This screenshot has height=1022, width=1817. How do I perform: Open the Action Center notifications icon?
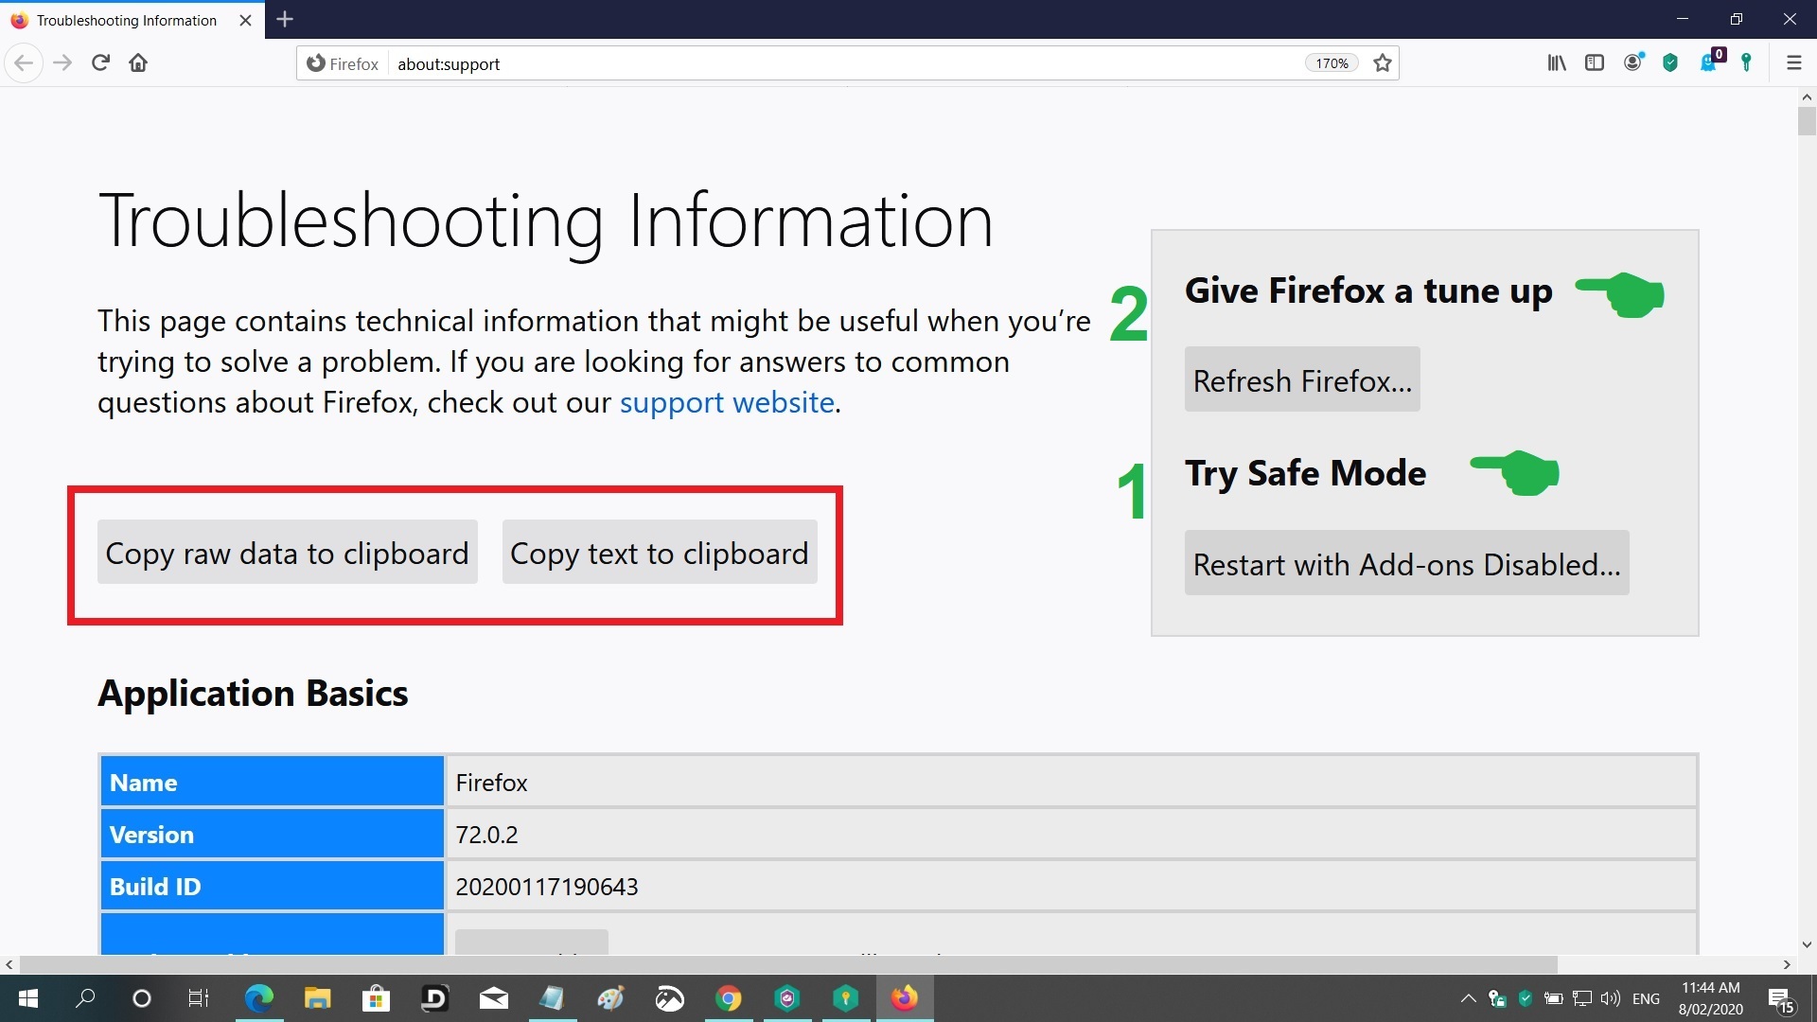(1781, 999)
